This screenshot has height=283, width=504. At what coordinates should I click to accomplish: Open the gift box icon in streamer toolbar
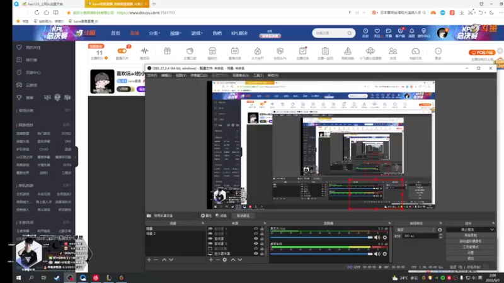pyautogui.click(x=167, y=51)
